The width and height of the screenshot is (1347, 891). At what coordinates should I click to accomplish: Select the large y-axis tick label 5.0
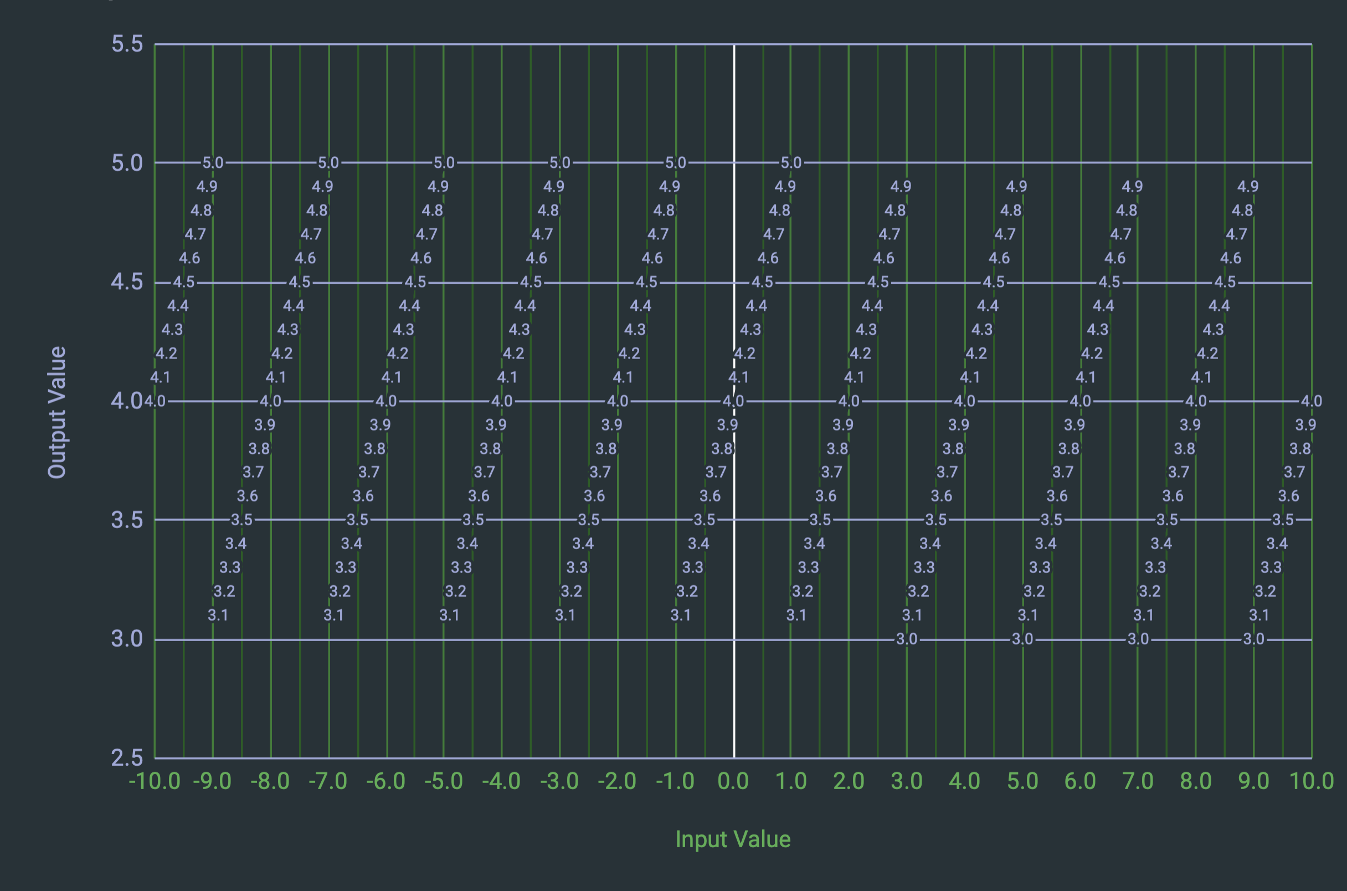(127, 163)
